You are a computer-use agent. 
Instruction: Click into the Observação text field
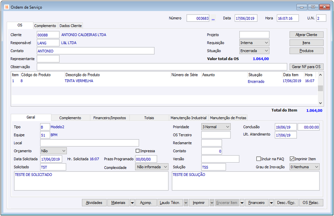click(162, 67)
